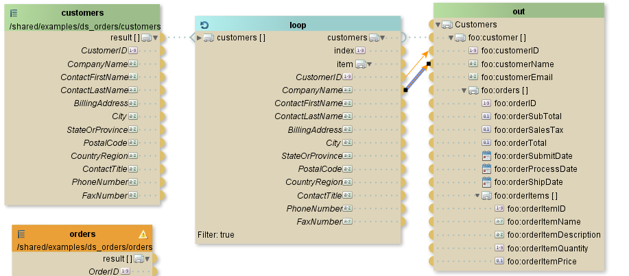The image size is (629, 276).
Task: Click the loop CustomerID output port
Action: pos(403,77)
